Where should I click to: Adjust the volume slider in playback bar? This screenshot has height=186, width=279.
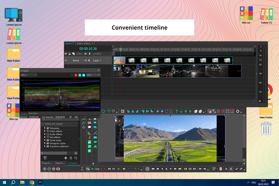click(133, 169)
